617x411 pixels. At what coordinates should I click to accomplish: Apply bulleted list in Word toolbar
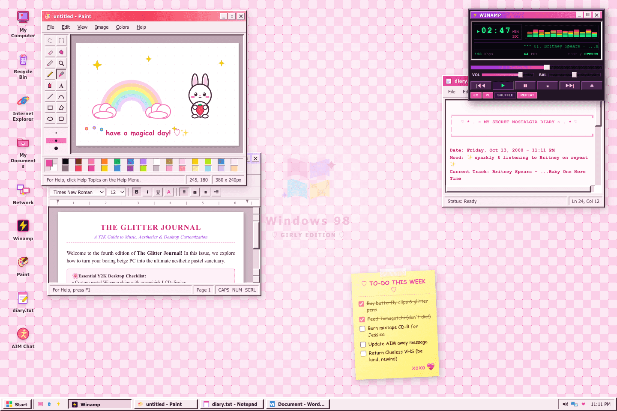pyautogui.click(x=216, y=192)
